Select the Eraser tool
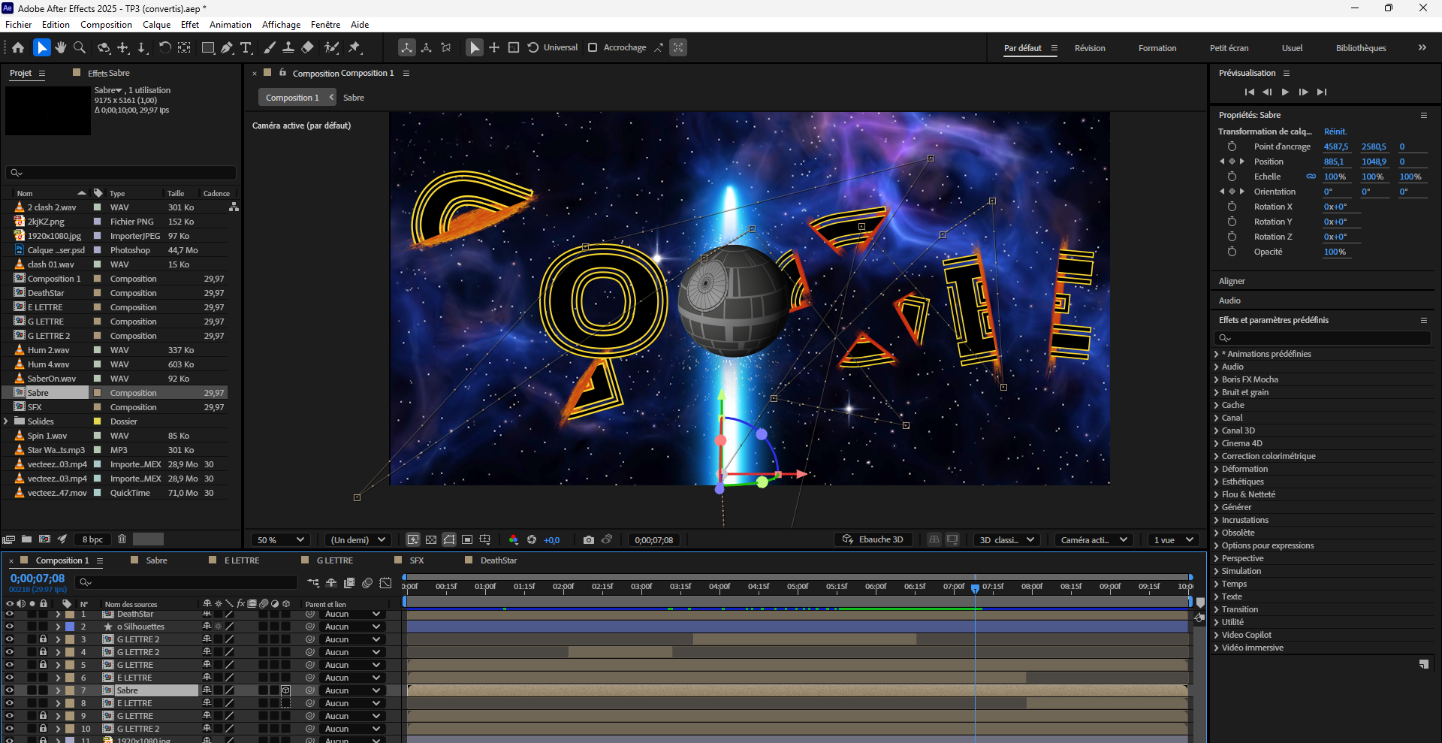 click(307, 47)
